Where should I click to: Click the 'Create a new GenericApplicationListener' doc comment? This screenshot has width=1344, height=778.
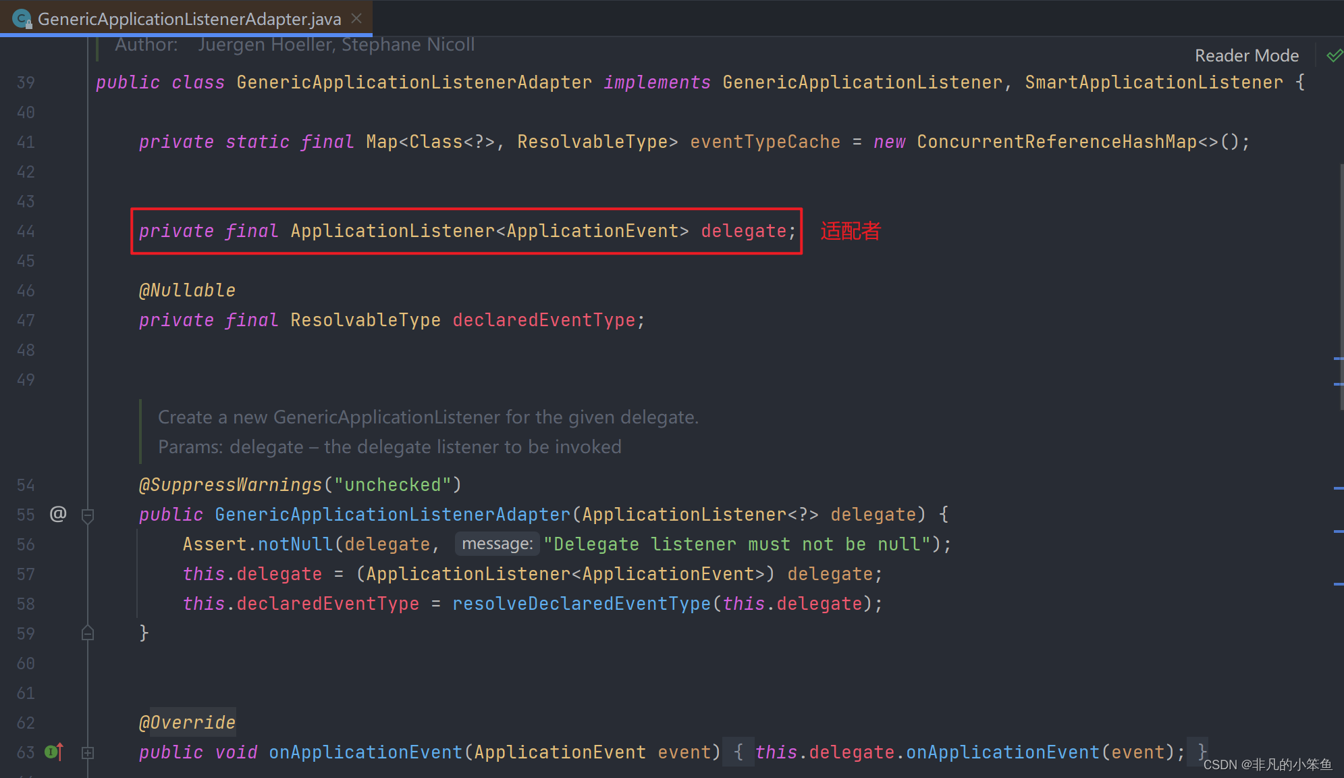tap(428, 417)
